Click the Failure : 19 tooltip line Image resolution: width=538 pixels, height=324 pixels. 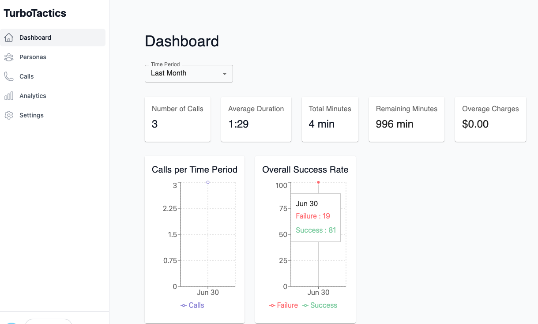point(313,216)
